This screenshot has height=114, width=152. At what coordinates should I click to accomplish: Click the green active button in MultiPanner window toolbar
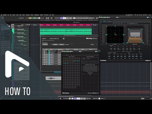pos(104,17)
